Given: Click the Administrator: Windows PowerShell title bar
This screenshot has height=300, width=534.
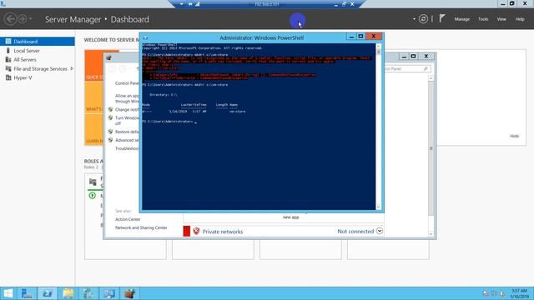Looking at the screenshot, I should tap(261, 37).
